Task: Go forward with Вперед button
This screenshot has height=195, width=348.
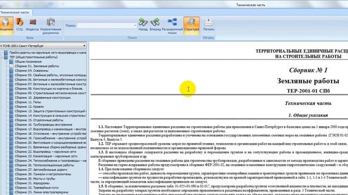Action: pyautogui.click(x=155, y=24)
